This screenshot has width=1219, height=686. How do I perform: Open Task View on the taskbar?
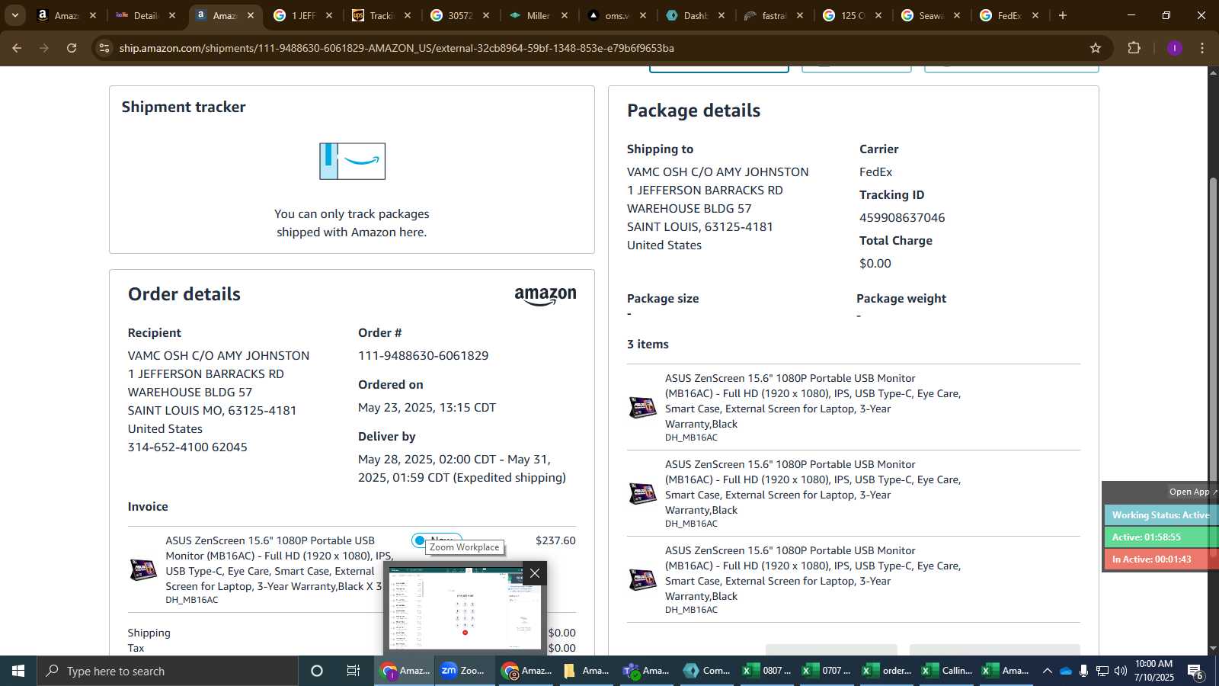point(354,671)
